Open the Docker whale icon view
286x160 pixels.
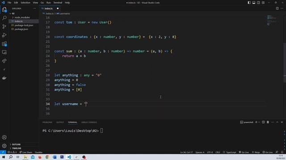[4, 78]
